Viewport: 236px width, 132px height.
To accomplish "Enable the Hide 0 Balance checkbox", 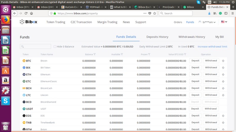I will click(55, 47).
